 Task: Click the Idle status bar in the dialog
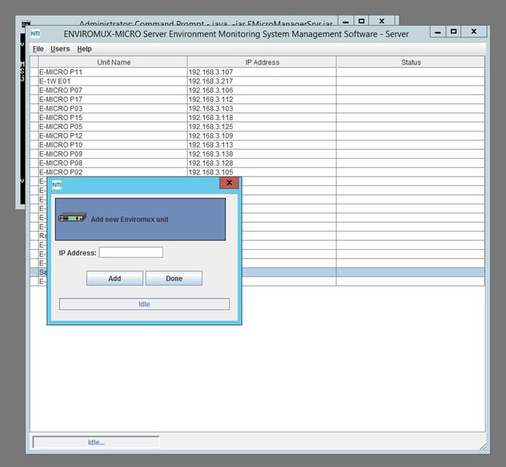click(x=144, y=304)
